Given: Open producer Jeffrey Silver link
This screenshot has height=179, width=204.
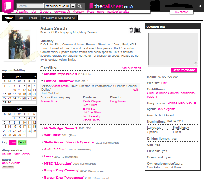Looking at the screenshot, I should [x=92, y=113].
